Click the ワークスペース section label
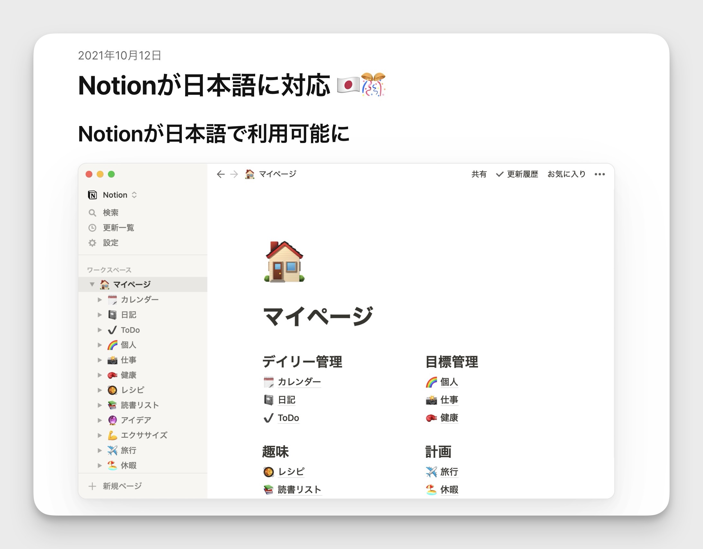The image size is (703, 549). [109, 270]
